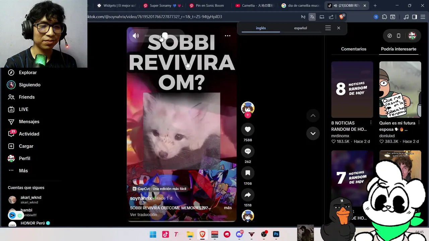The width and height of the screenshot is (429, 241).
Task: Open HONOR Perú followed account
Action: [x=29, y=223]
